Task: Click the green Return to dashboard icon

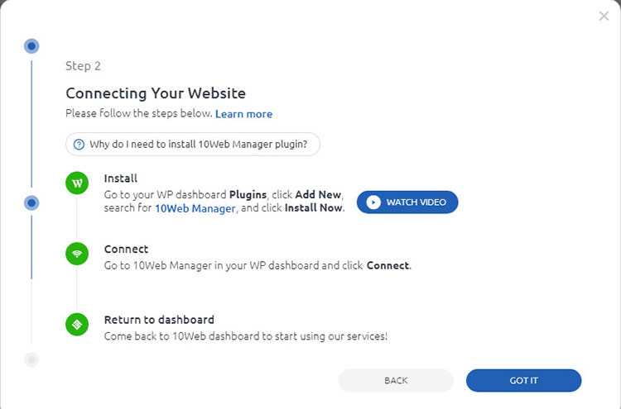Action: click(x=77, y=325)
